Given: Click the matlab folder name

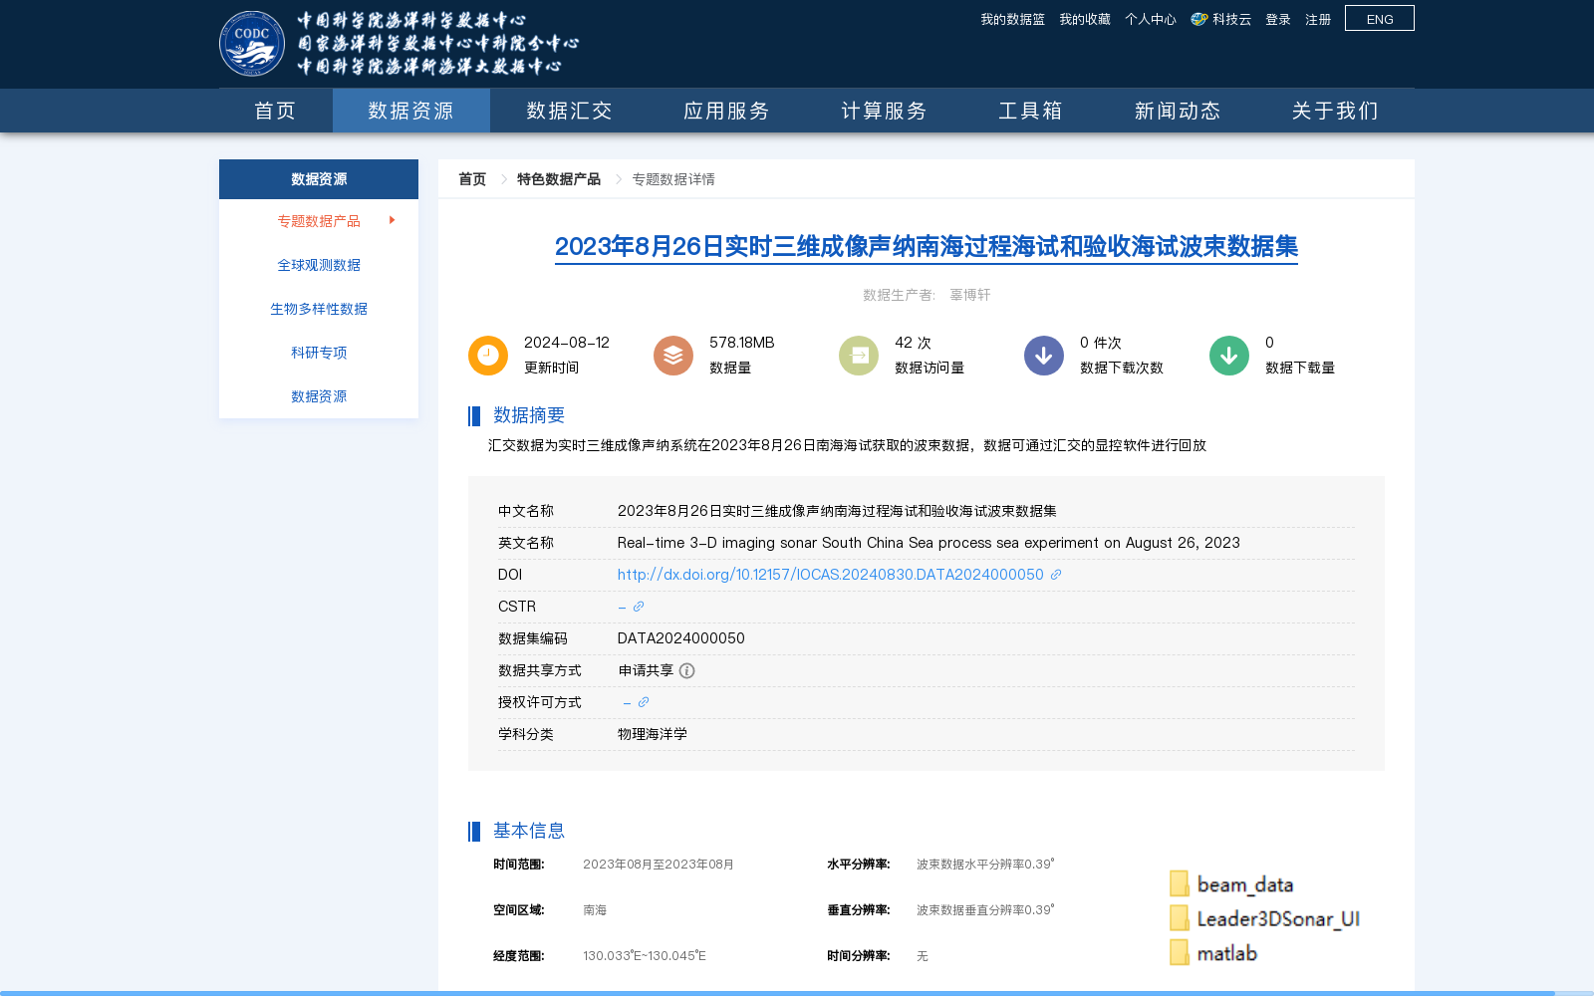Looking at the screenshot, I should point(1226,953).
